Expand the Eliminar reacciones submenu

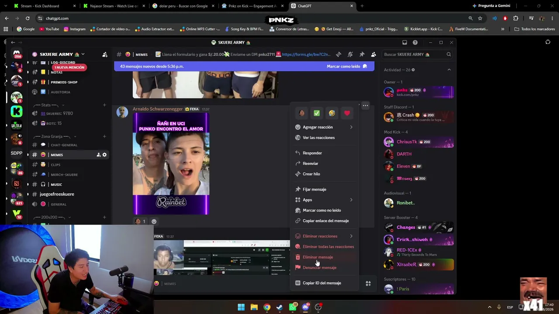[x=324, y=236]
